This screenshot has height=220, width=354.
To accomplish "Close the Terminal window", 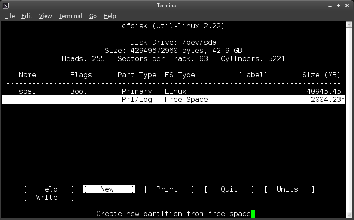I will 347,6.
